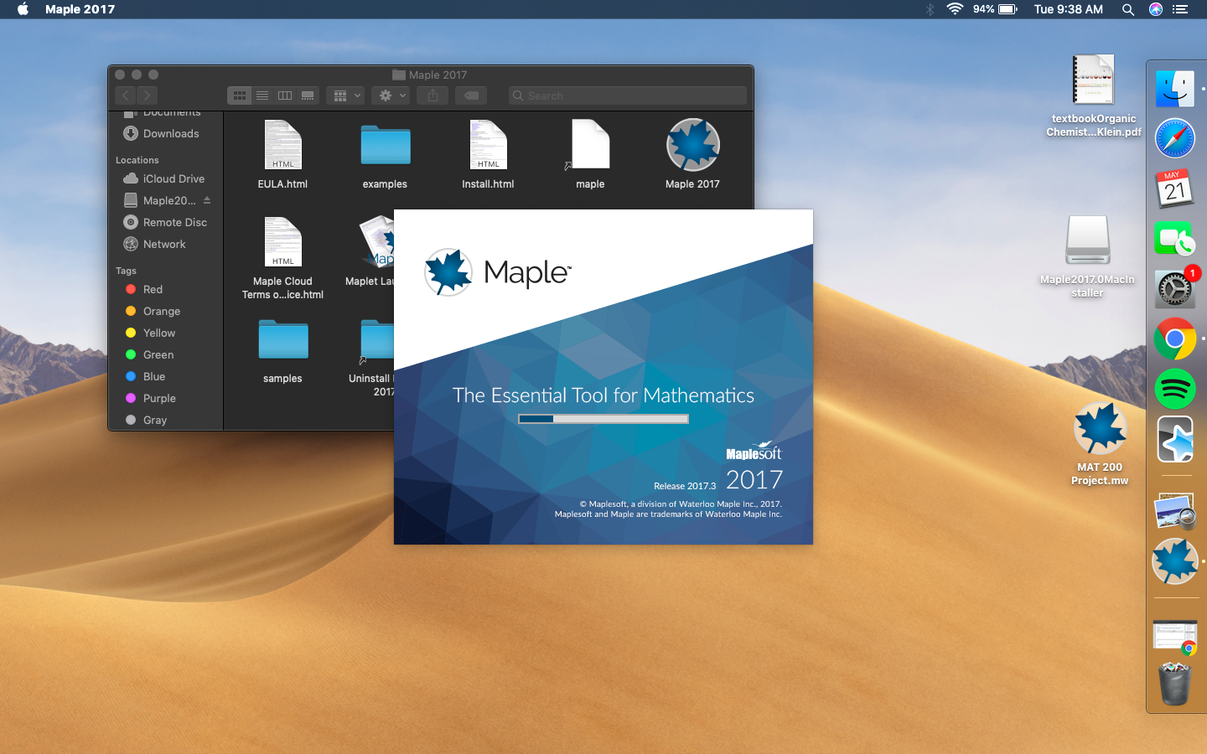Select textbookOrganic Chemist...Klein.pdf on the desktop

point(1093,80)
